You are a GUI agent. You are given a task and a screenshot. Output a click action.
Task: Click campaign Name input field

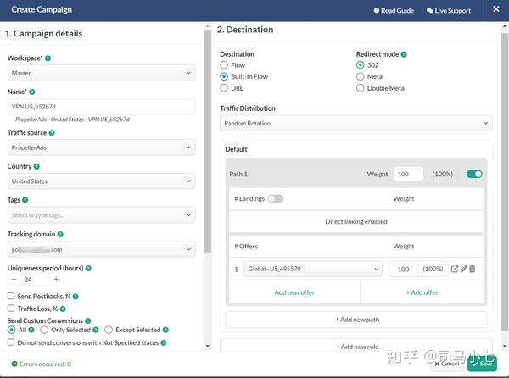[101, 107]
